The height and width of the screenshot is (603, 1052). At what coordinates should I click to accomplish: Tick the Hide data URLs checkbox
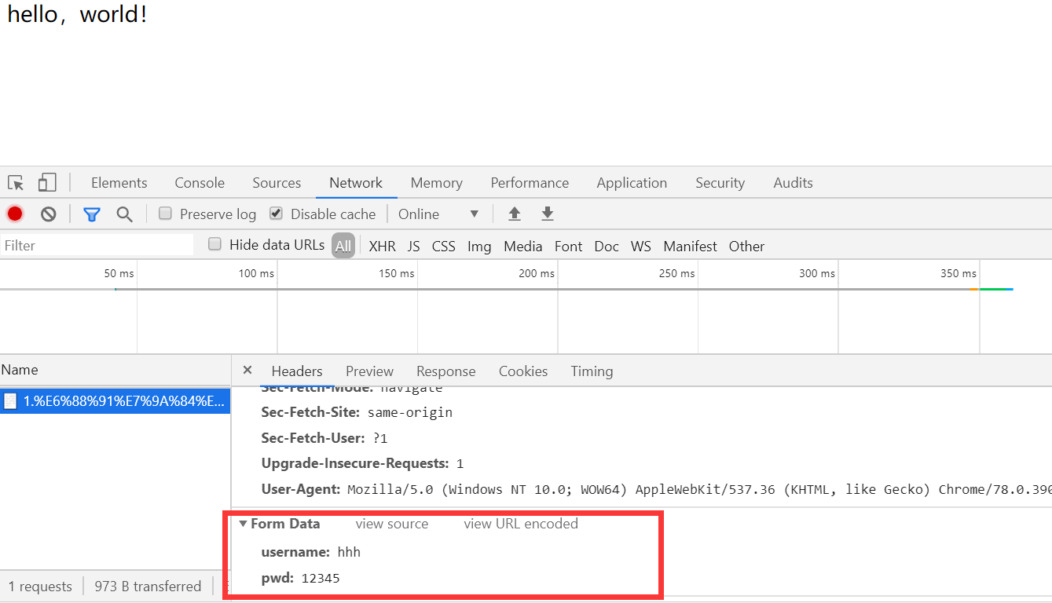[x=214, y=244]
